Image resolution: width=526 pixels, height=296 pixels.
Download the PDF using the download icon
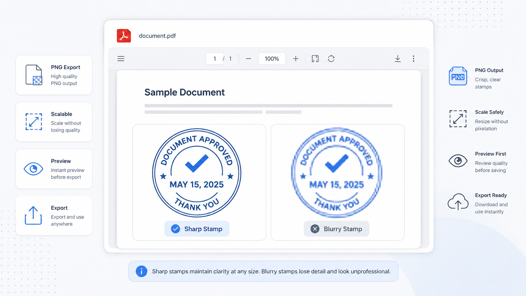click(x=398, y=59)
